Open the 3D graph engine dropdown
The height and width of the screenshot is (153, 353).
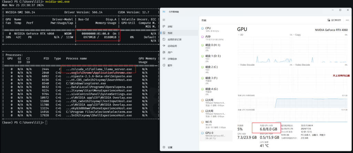point(240,35)
